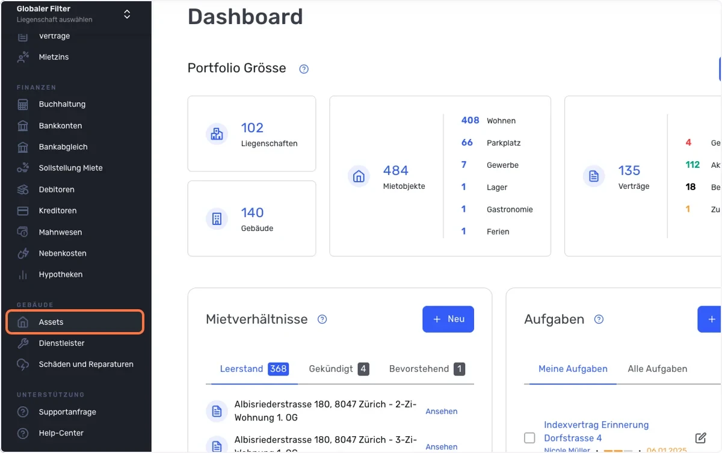Click Ansehen for the 2-Zi-Wohnung
Viewport: 722px width, 453px height.
442,411
